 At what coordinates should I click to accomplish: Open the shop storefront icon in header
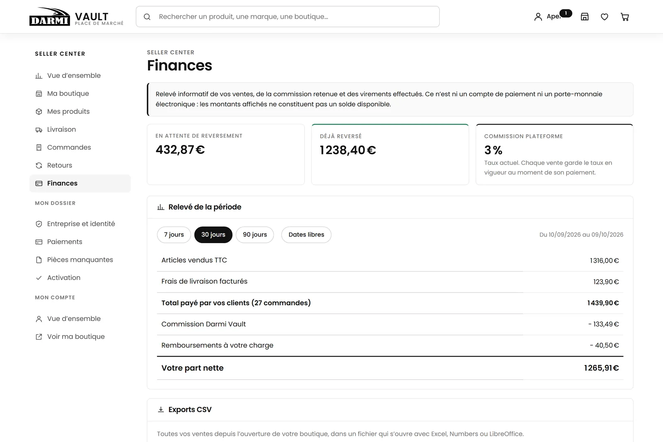coord(585,17)
